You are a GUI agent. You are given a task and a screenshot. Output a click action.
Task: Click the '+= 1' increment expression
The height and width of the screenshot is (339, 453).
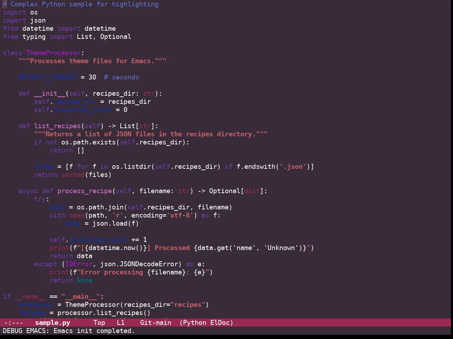tap(139, 240)
